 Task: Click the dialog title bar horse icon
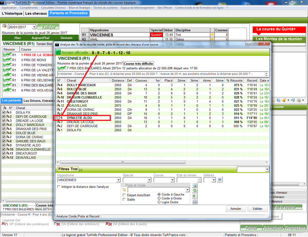(57, 44)
